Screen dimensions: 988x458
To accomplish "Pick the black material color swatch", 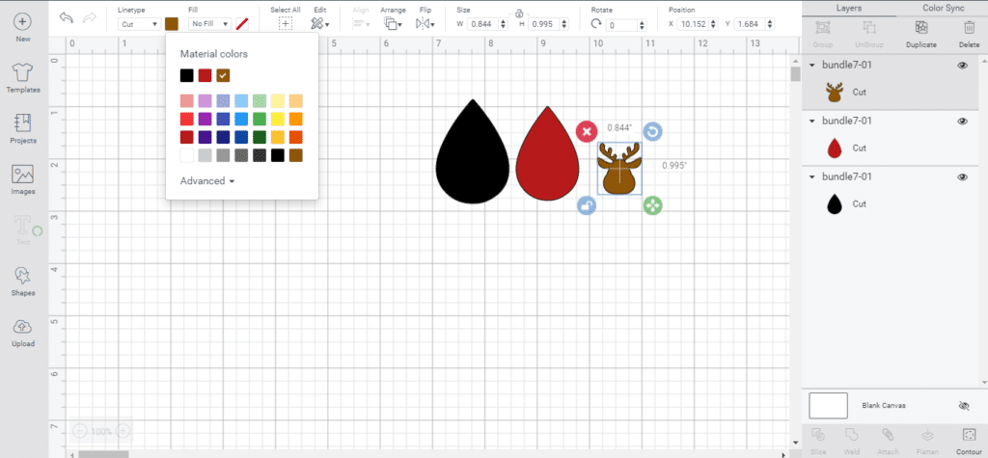I will [x=187, y=75].
